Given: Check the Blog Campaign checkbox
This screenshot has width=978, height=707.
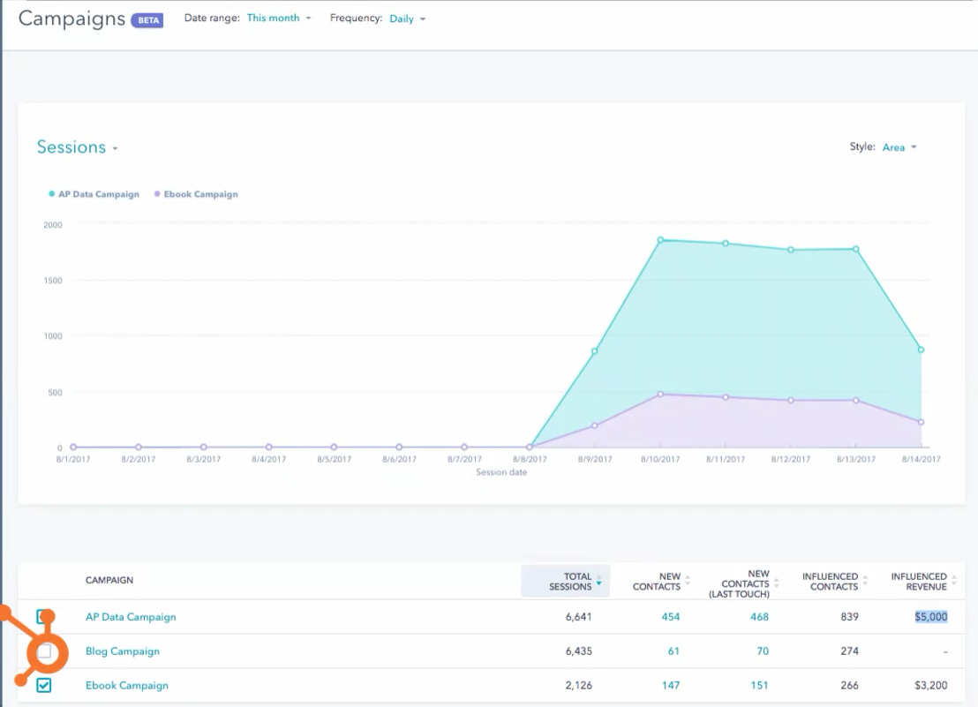Looking at the screenshot, I should tap(44, 651).
